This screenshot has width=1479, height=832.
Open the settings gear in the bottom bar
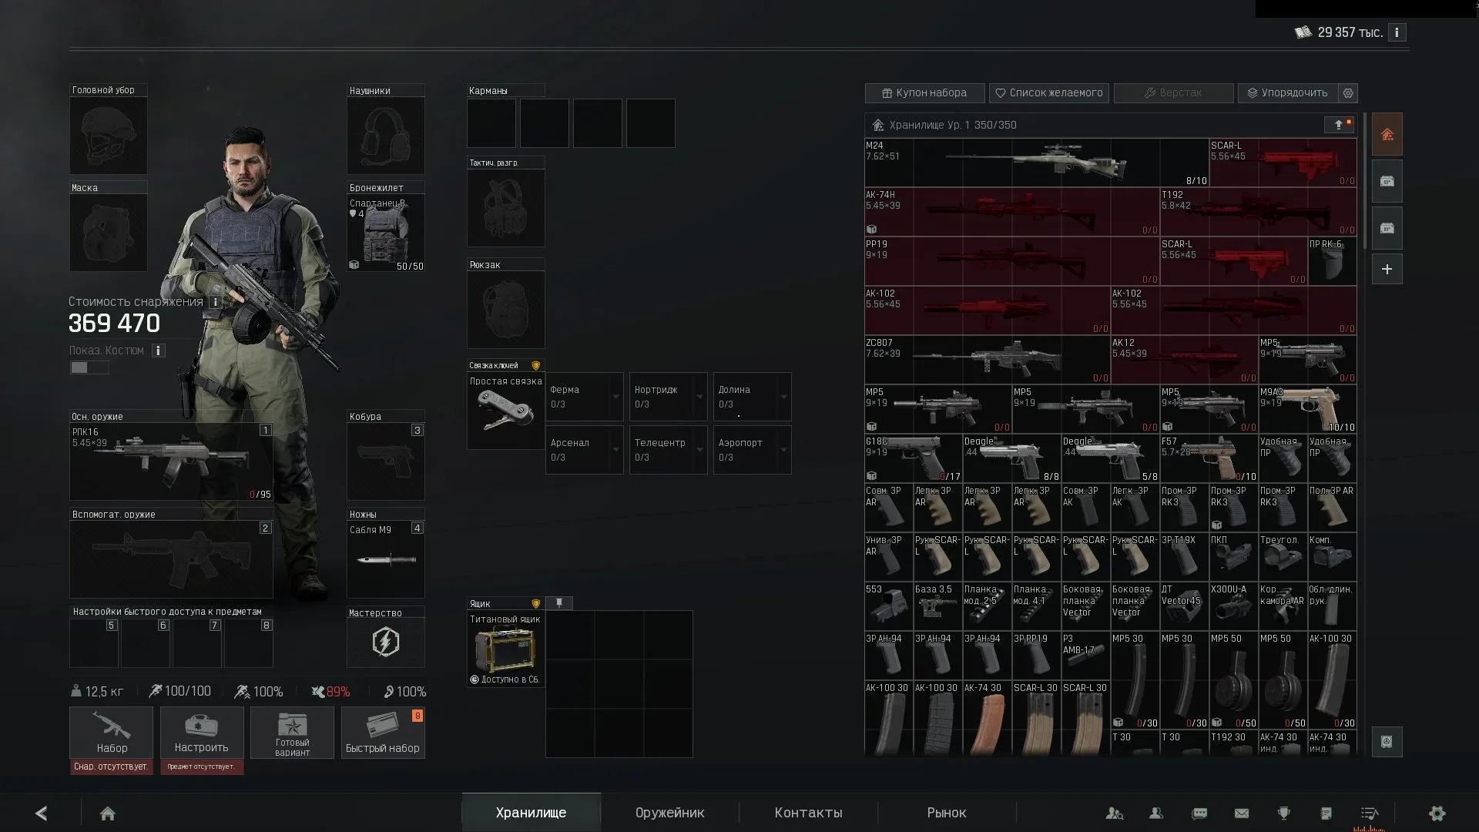[1437, 813]
